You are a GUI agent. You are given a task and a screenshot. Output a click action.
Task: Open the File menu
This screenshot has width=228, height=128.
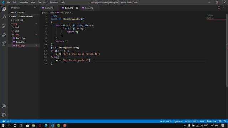coord(9,2)
